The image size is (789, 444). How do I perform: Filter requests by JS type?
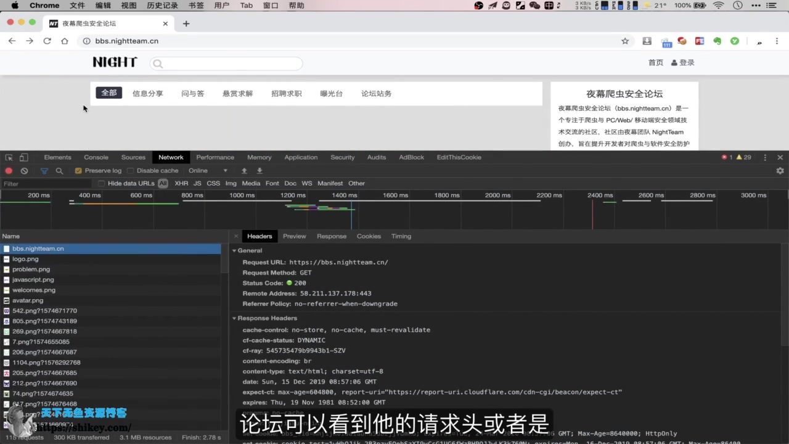click(197, 184)
